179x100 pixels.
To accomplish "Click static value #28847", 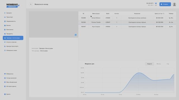I will [108, 22].
